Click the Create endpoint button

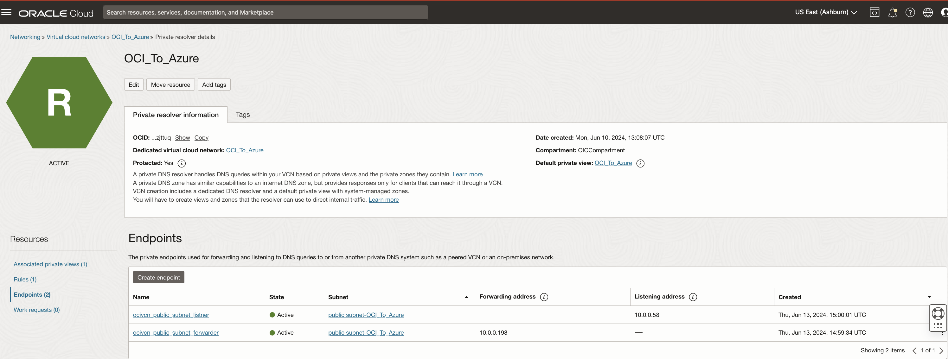point(158,277)
